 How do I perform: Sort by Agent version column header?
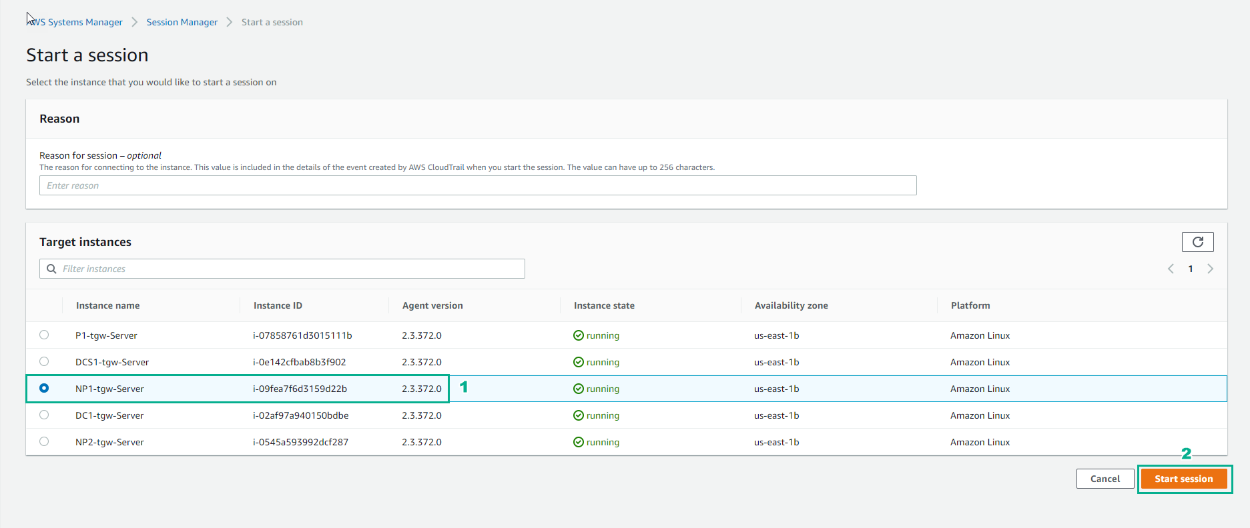tap(432, 305)
